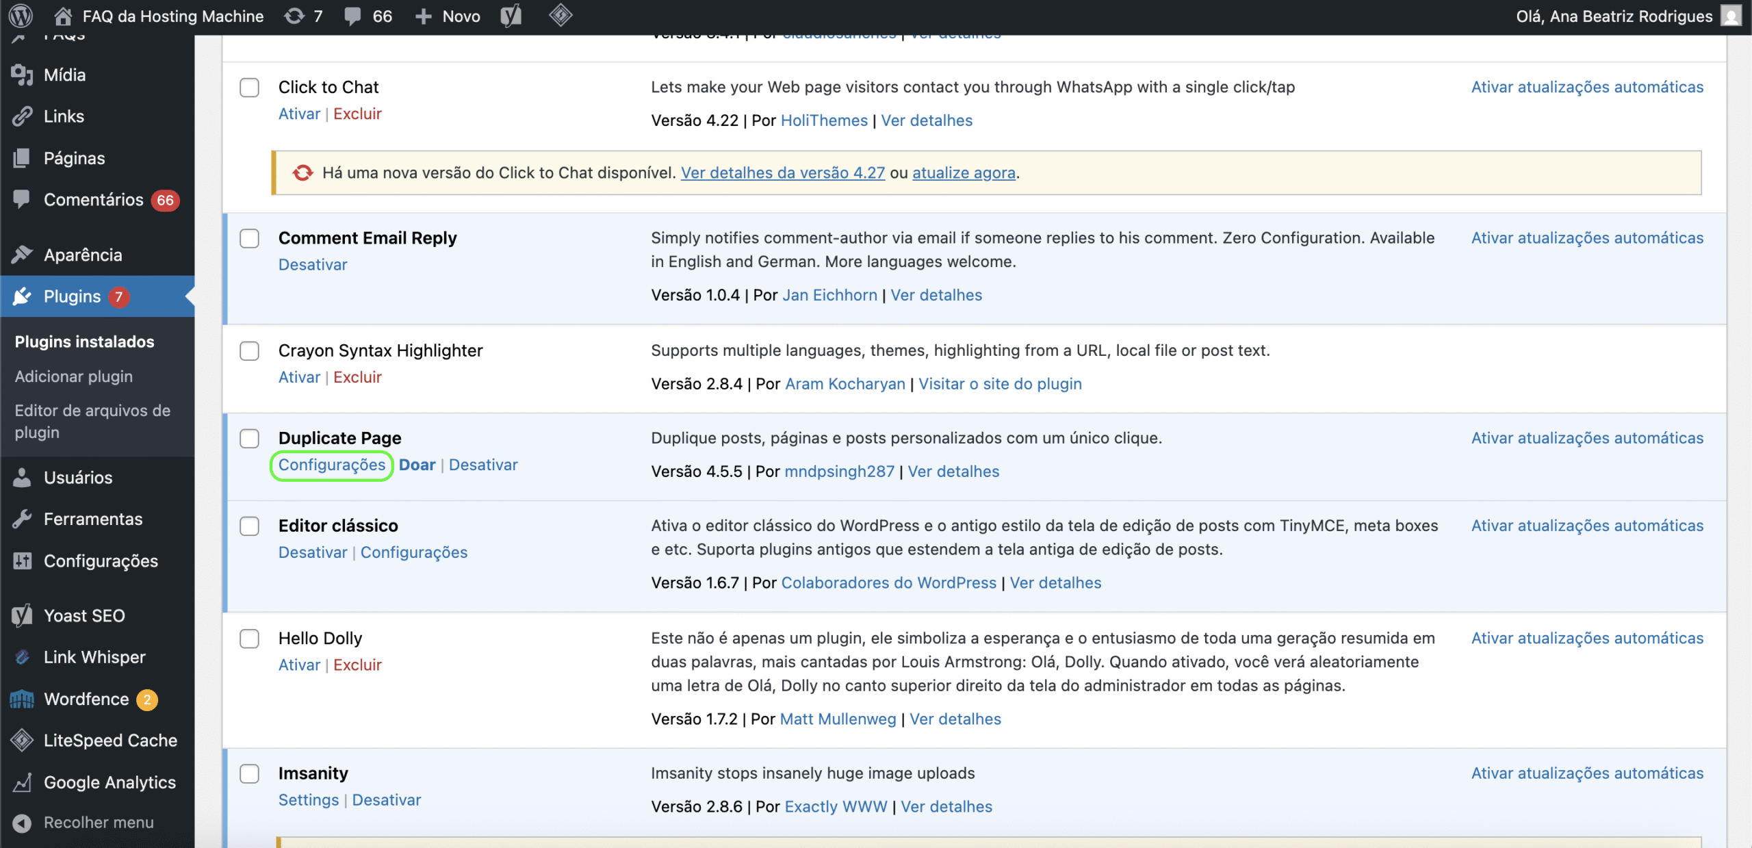The height and width of the screenshot is (848, 1752).
Task: Select the Crayon Syntax Highlighter checkbox
Action: tap(250, 351)
